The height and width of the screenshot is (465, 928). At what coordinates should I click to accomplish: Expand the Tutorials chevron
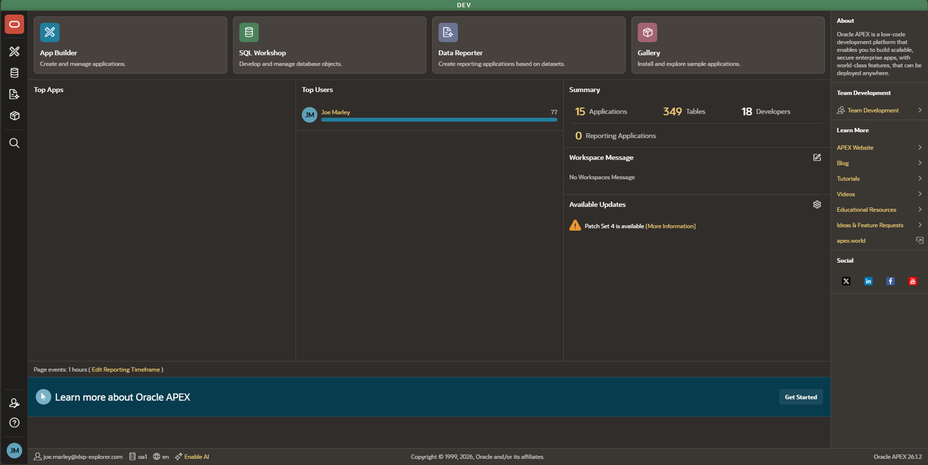(920, 179)
